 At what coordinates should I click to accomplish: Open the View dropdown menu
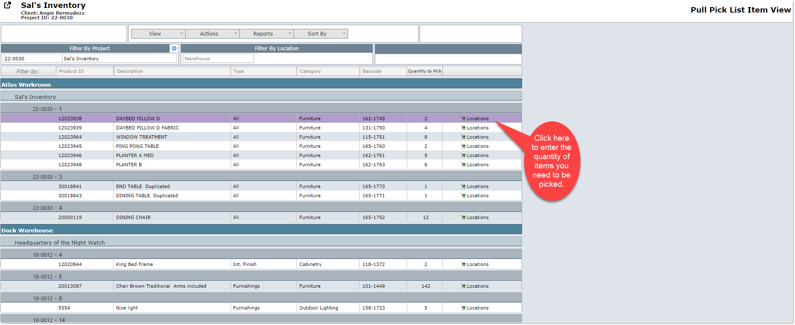click(158, 34)
